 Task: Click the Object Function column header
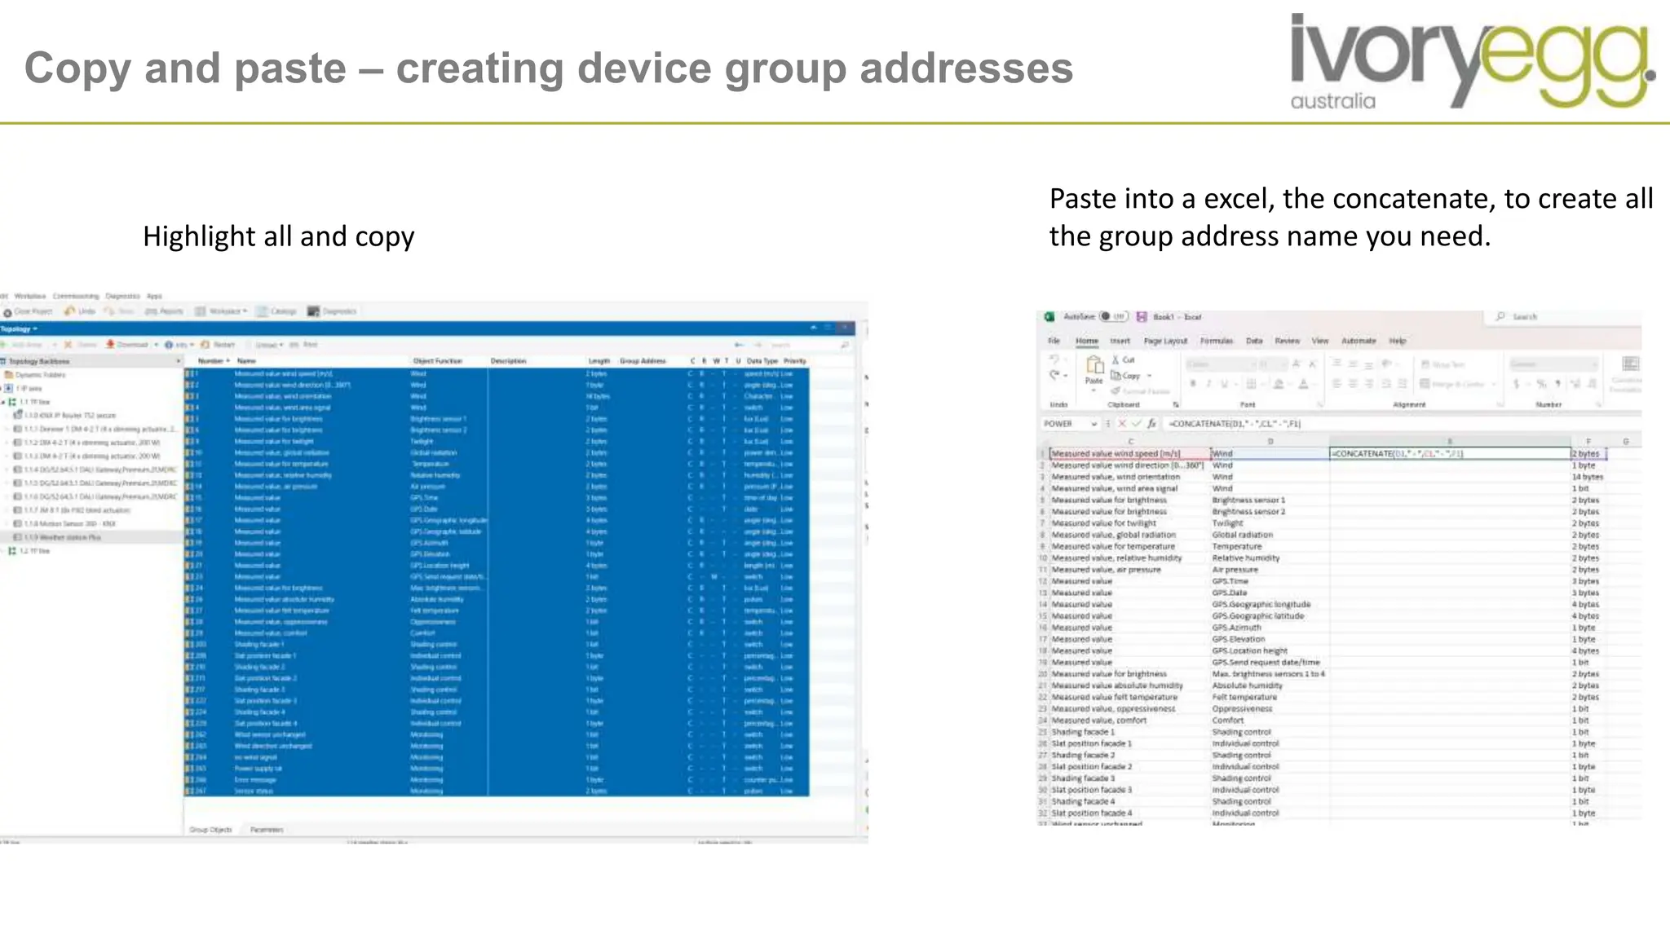tap(437, 360)
